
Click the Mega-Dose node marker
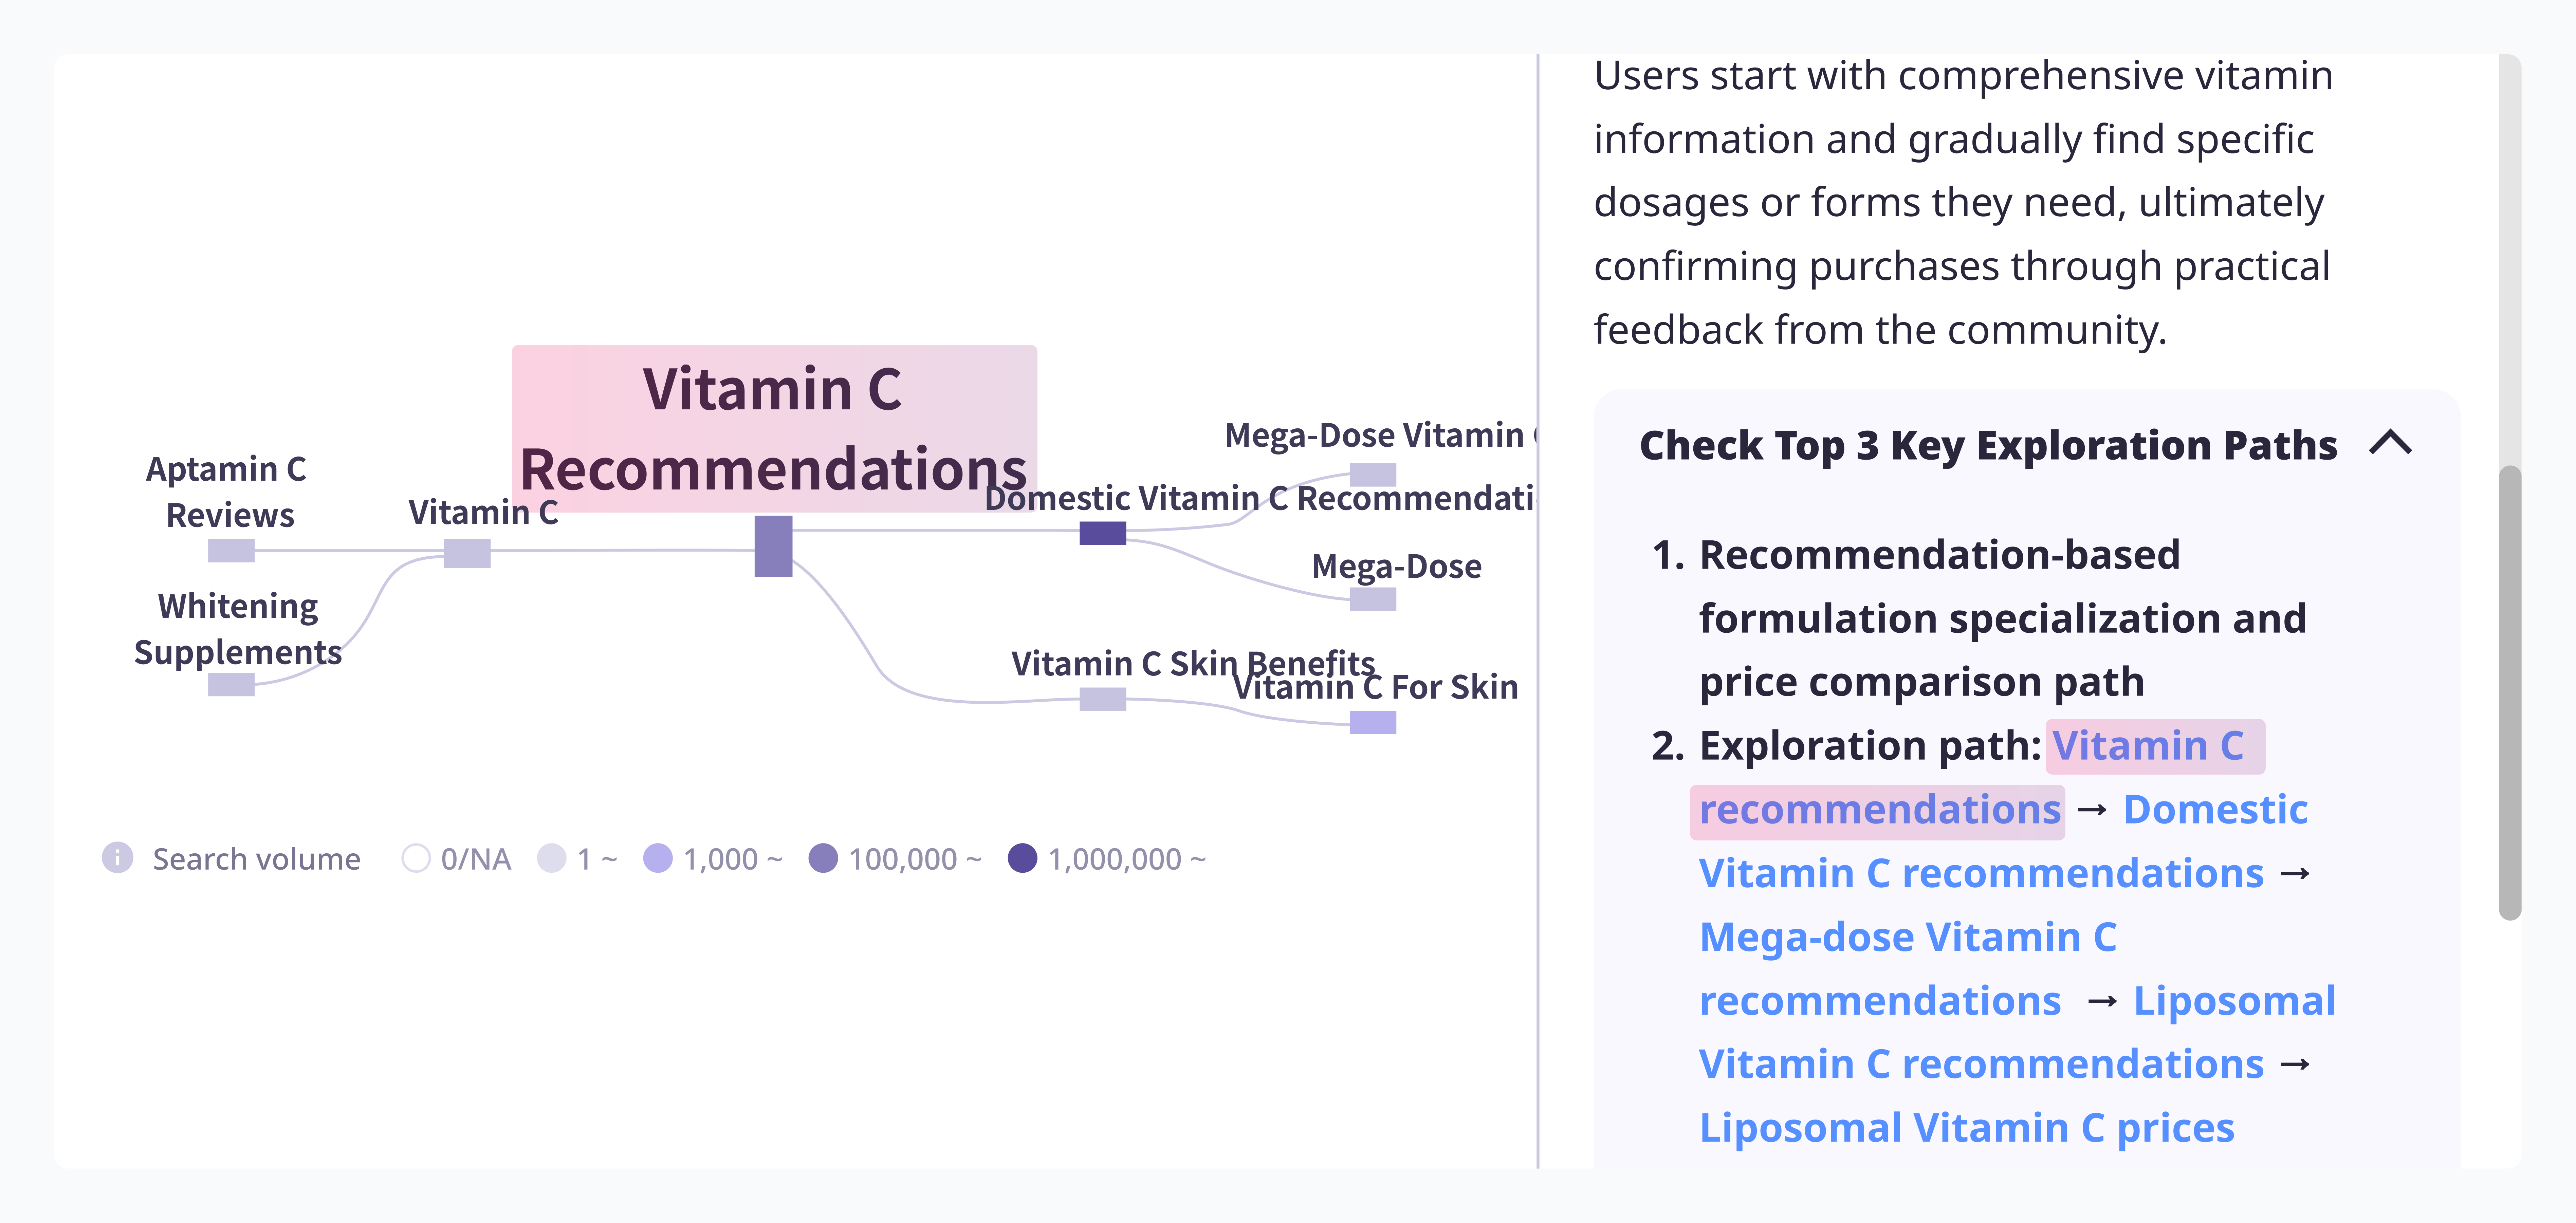click(x=1372, y=599)
